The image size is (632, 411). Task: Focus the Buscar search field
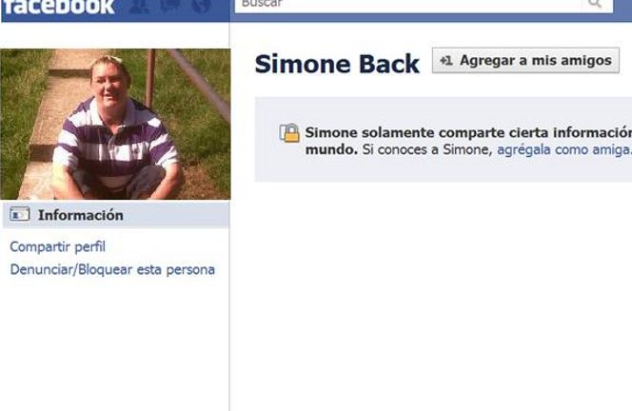pyautogui.click(x=408, y=4)
